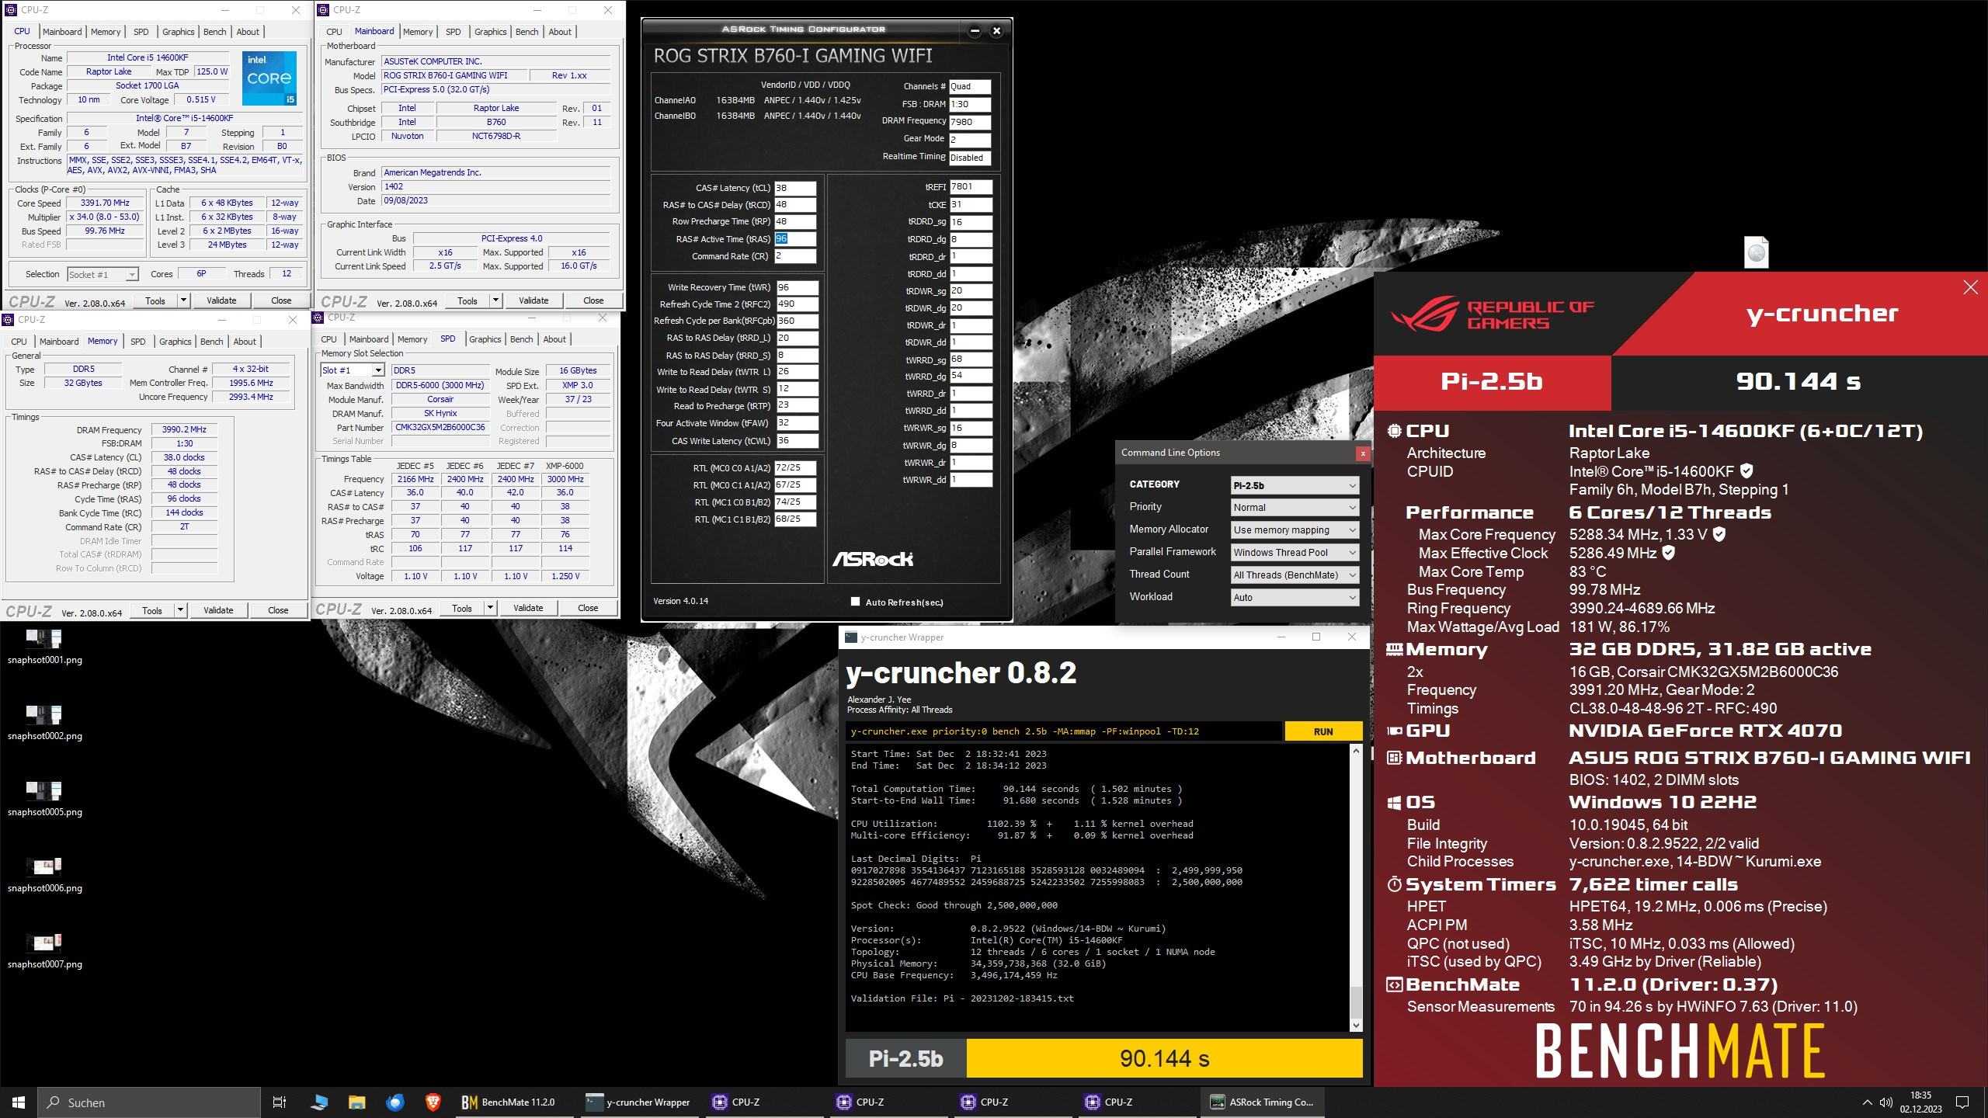Launch Brave browser from taskbar
Viewport: 1988px width, 1118px height.
[433, 1102]
